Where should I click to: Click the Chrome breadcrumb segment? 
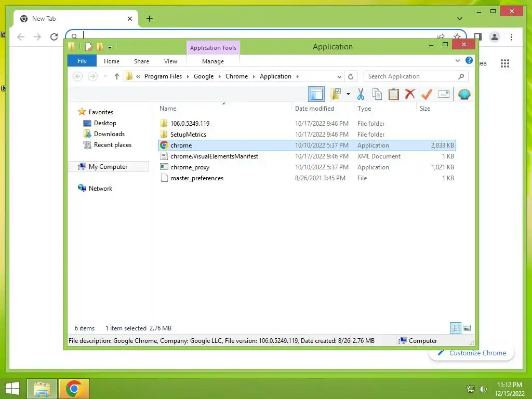point(236,76)
